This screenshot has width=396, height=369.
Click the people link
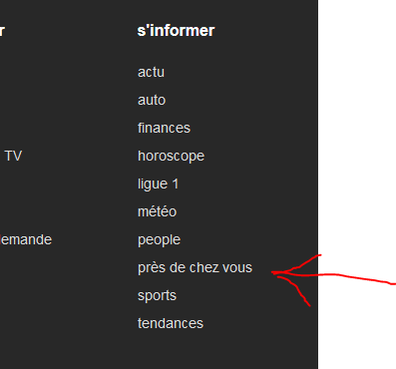pyautogui.click(x=159, y=240)
